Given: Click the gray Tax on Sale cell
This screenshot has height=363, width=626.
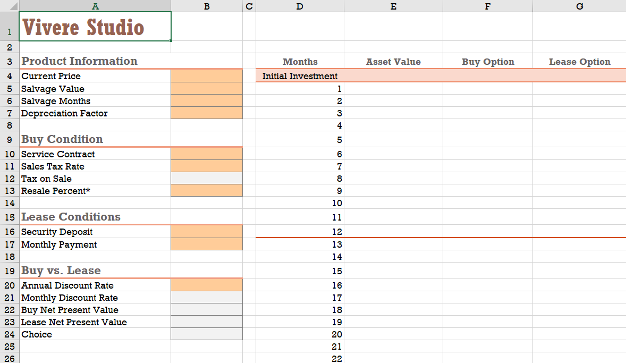Looking at the screenshot, I should pos(206,178).
